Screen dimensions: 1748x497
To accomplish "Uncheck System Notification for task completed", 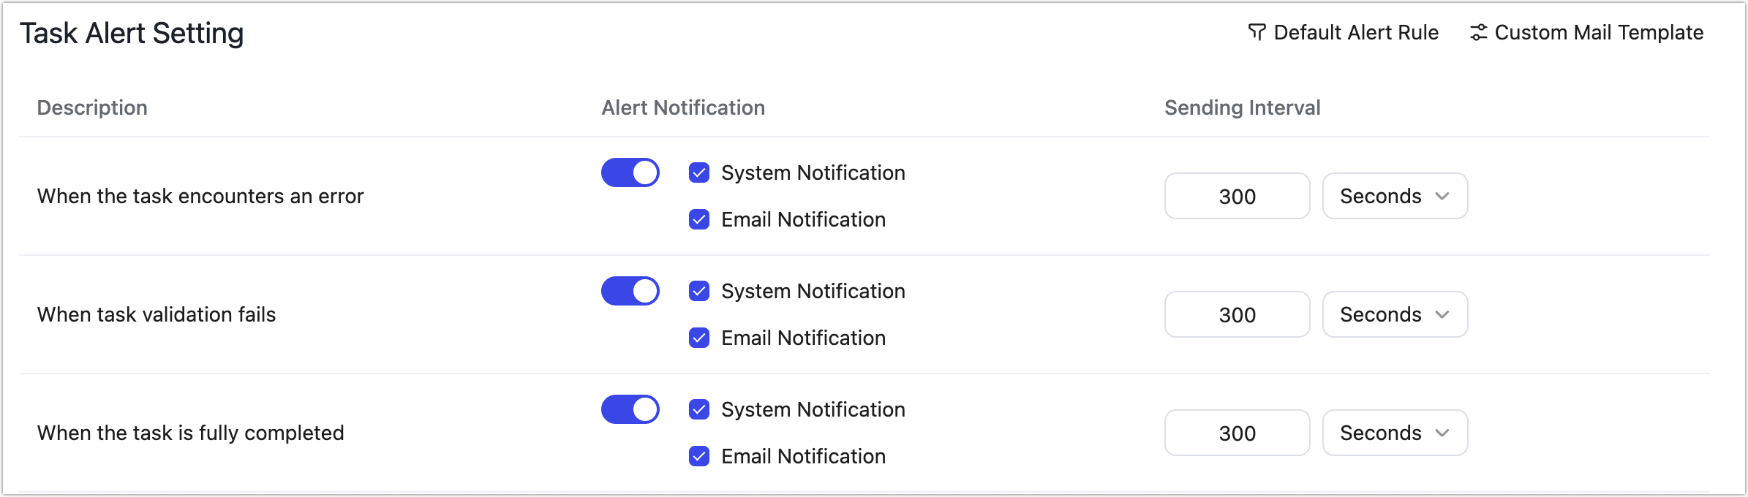I will tap(699, 410).
